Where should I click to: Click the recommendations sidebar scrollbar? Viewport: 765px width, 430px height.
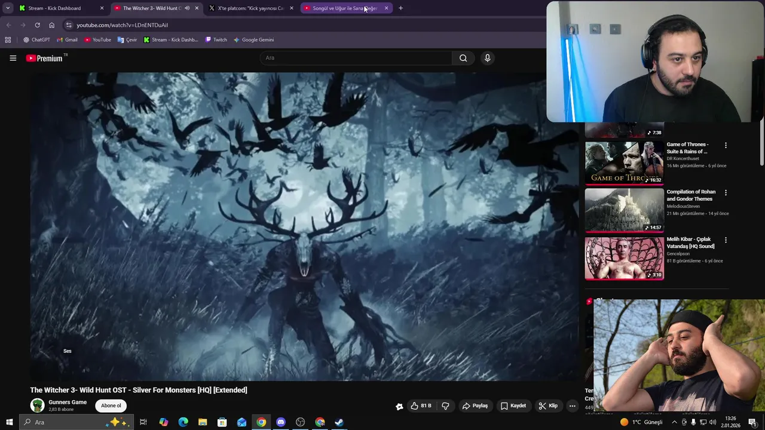click(x=762, y=143)
